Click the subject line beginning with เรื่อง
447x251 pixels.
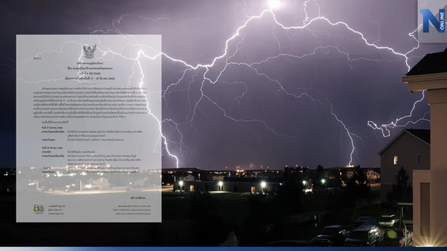click(x=89, y=68)
